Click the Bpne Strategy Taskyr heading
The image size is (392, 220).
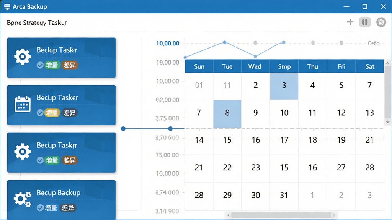[37, 23]
